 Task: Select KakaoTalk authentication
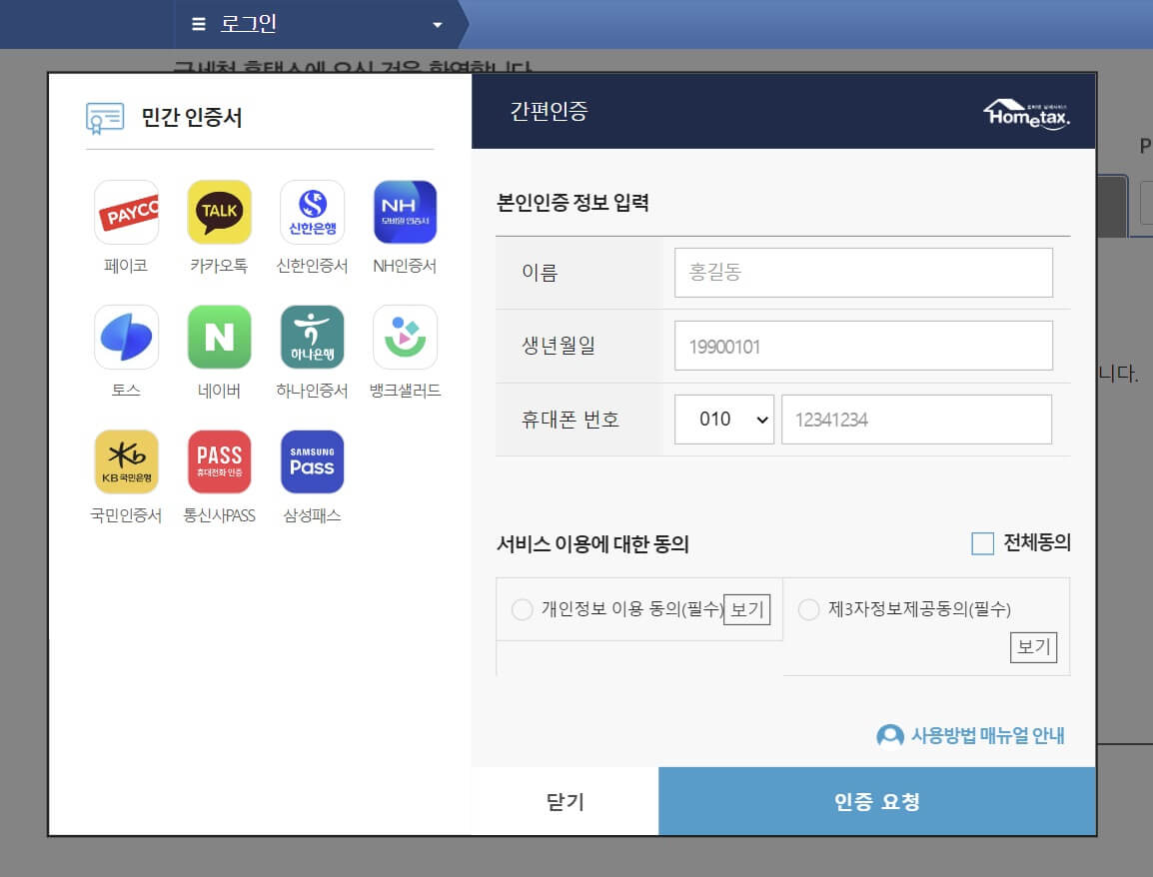coord(219,212)
